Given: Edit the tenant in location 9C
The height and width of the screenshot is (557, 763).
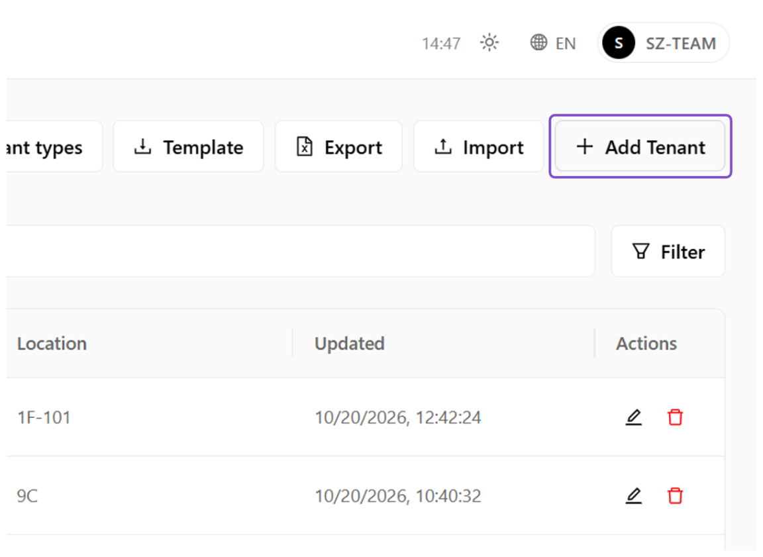Looking at the screenshot, I should point(634,496).
